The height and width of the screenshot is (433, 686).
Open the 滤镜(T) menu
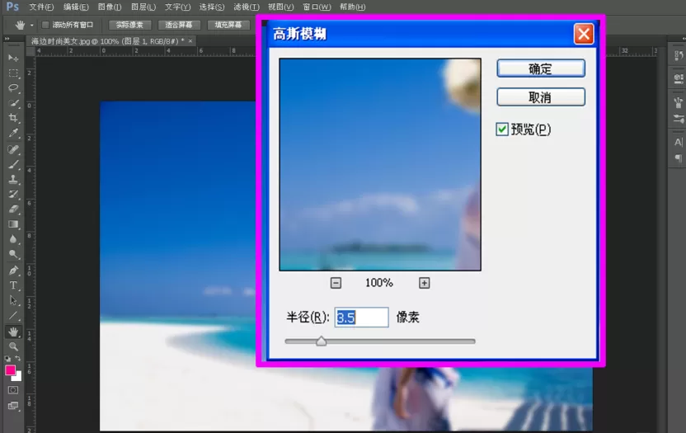(x=247, y=7)
